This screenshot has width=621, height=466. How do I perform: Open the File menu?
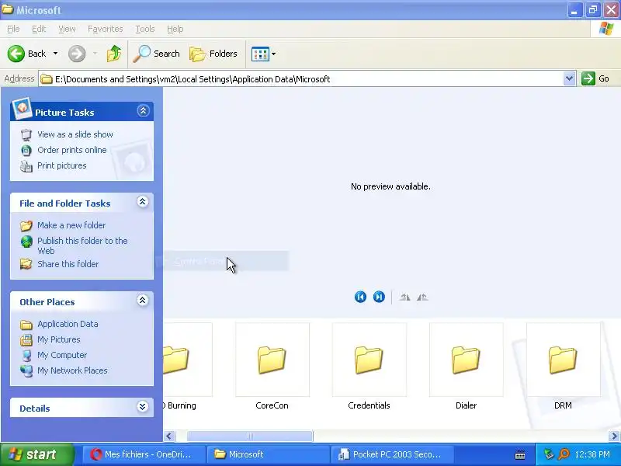[x=13, y=29]
